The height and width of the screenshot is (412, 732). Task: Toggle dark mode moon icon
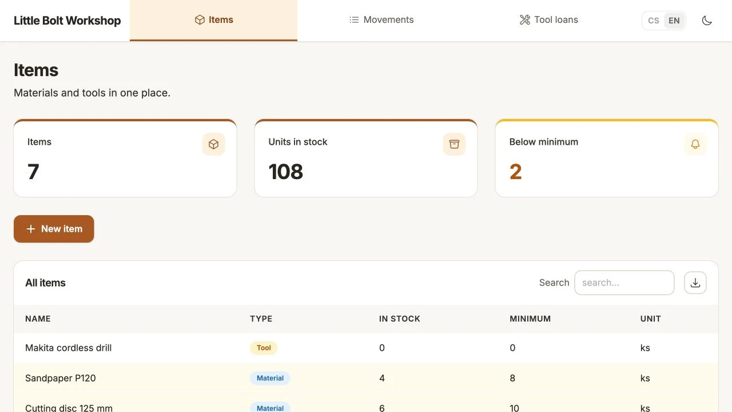(707, 21)
